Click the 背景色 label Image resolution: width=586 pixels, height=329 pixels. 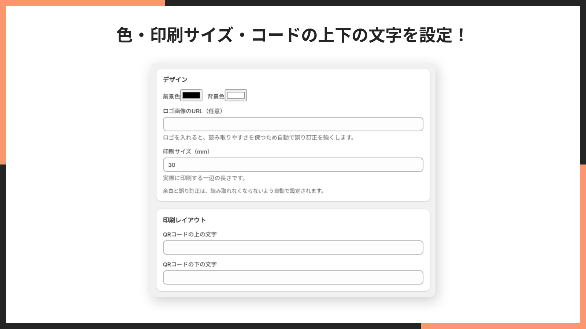click(216, 97)
